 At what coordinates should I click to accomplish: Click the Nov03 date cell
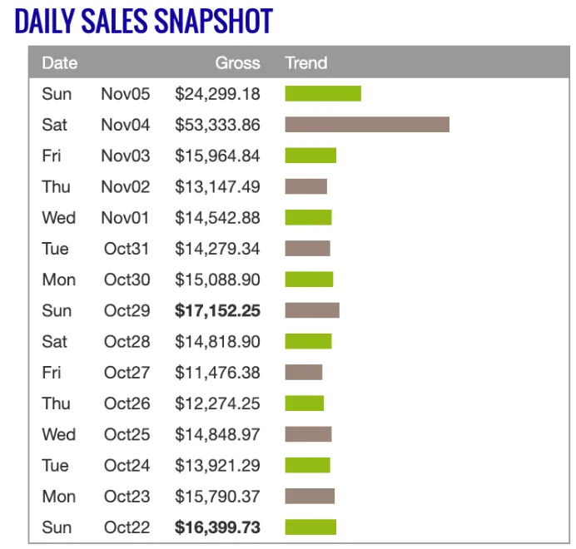(x=126, y=156)
